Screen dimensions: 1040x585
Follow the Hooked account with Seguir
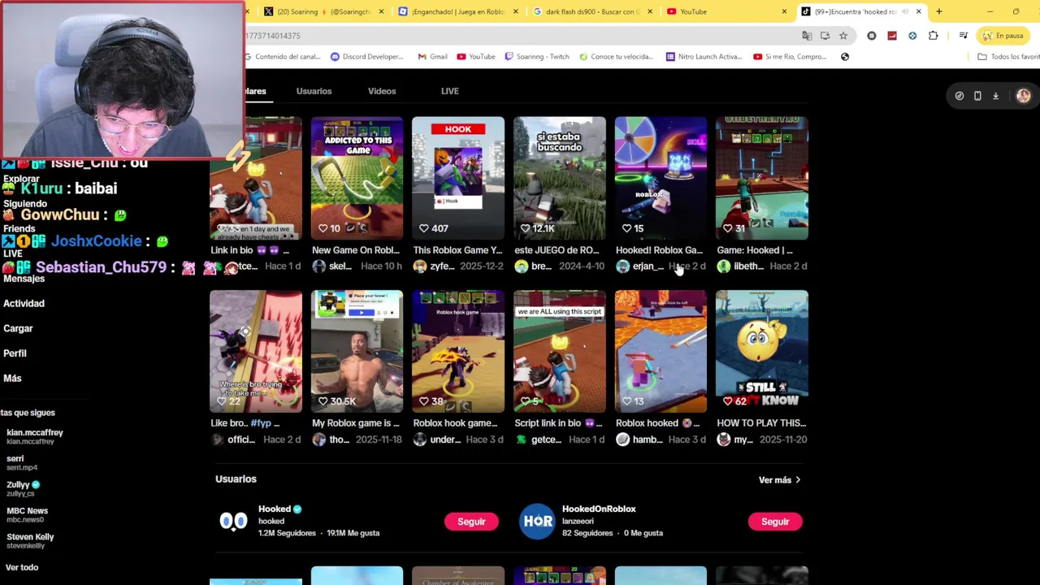point(471,522)
